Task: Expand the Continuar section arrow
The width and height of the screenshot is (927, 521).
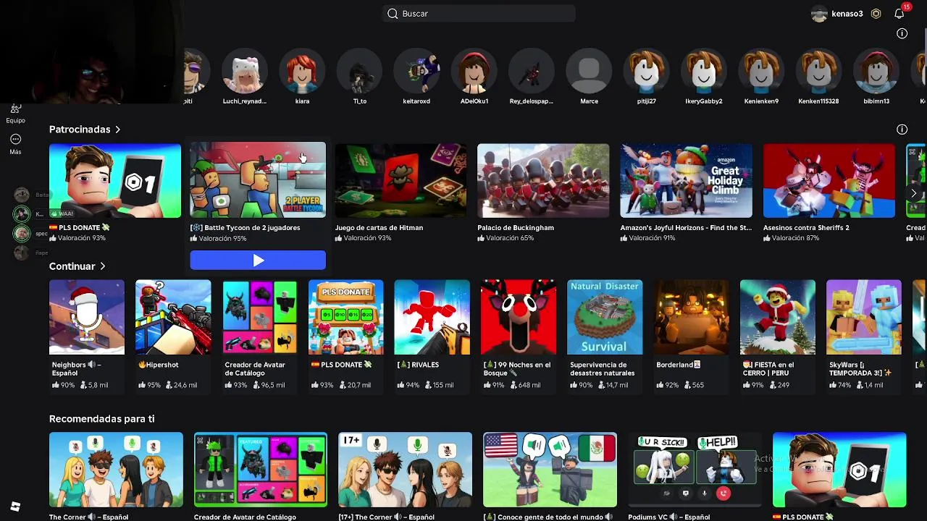Action: (x=102, y=266)
